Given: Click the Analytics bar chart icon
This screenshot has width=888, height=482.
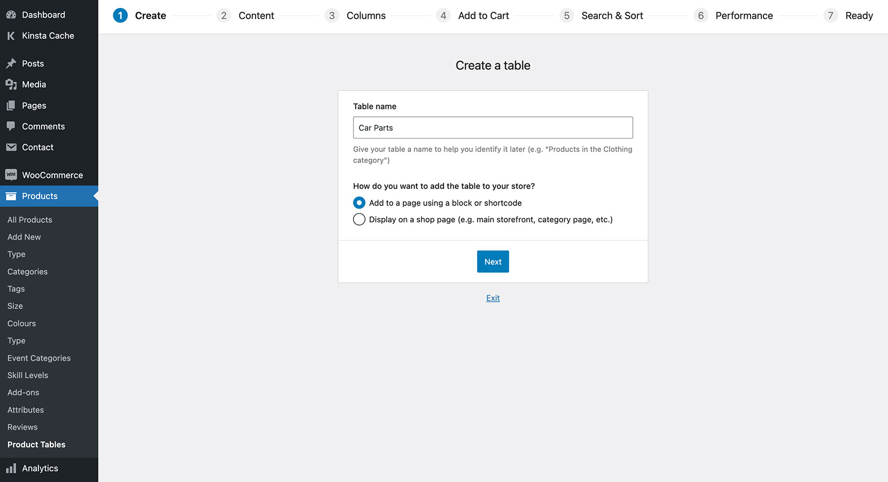Looking at the screenshot, I should tap(11, 468).
